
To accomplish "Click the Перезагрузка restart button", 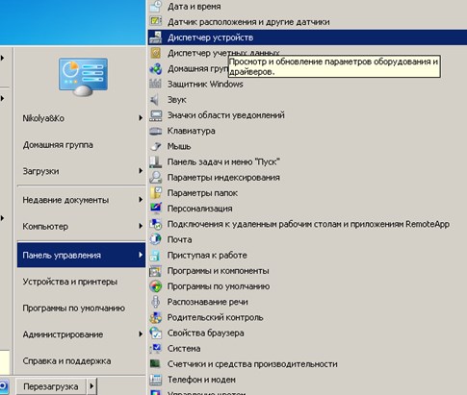I will 51,386.
